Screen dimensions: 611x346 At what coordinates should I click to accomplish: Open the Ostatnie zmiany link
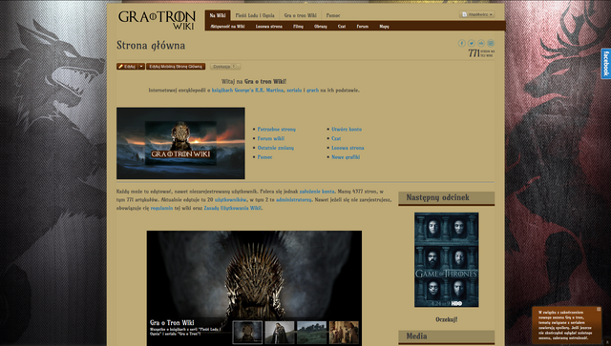tap(276, 148)
